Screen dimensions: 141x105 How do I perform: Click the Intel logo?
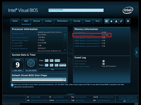(x=128, y=10)
